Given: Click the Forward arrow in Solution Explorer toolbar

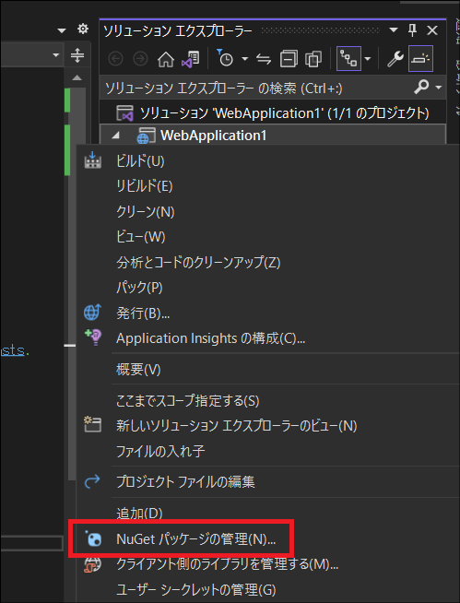Looking at the screenshot, I should 140,59.
